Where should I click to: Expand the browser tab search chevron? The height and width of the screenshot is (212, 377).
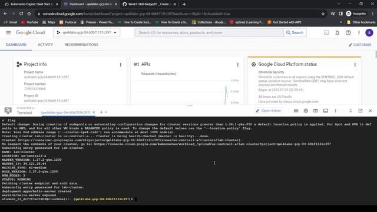[x=339, y=4]
